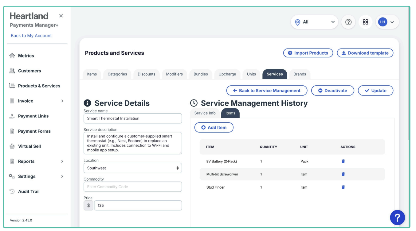
Task: Switch to the Bundles tab
Action: (x=201, y=74)
